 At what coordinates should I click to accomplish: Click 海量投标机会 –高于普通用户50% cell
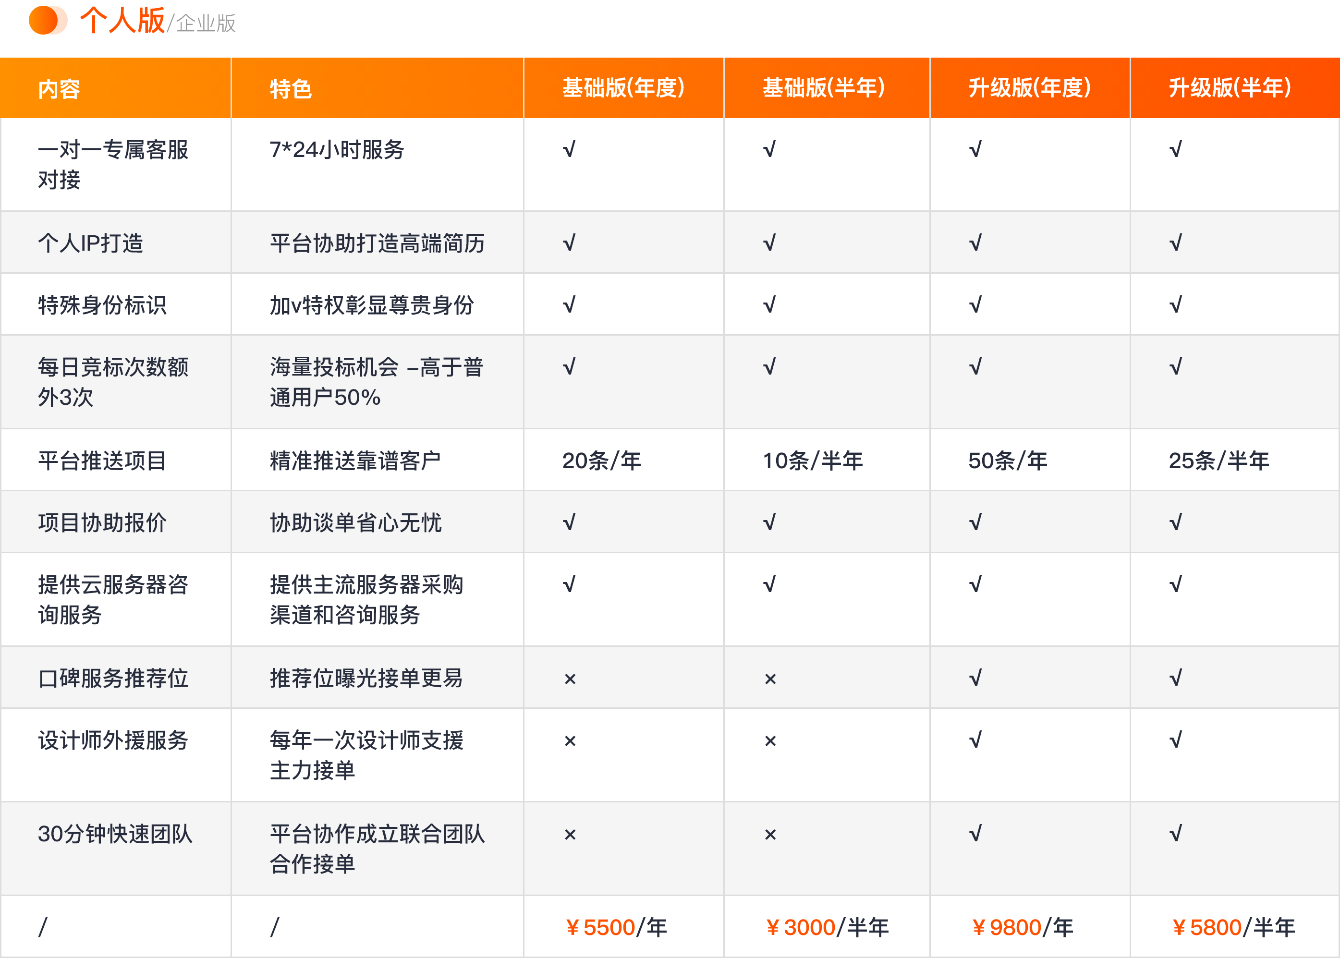tap(377, 382)
